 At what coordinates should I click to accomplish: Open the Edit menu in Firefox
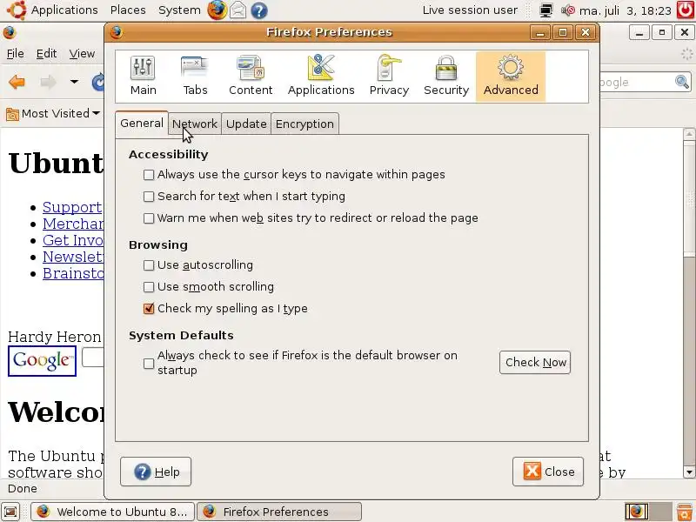pyautogui.click(x=46, y=54)
